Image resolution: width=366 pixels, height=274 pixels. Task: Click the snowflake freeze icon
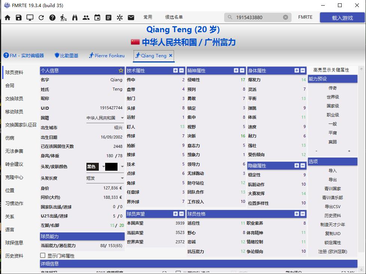point(120,17)
